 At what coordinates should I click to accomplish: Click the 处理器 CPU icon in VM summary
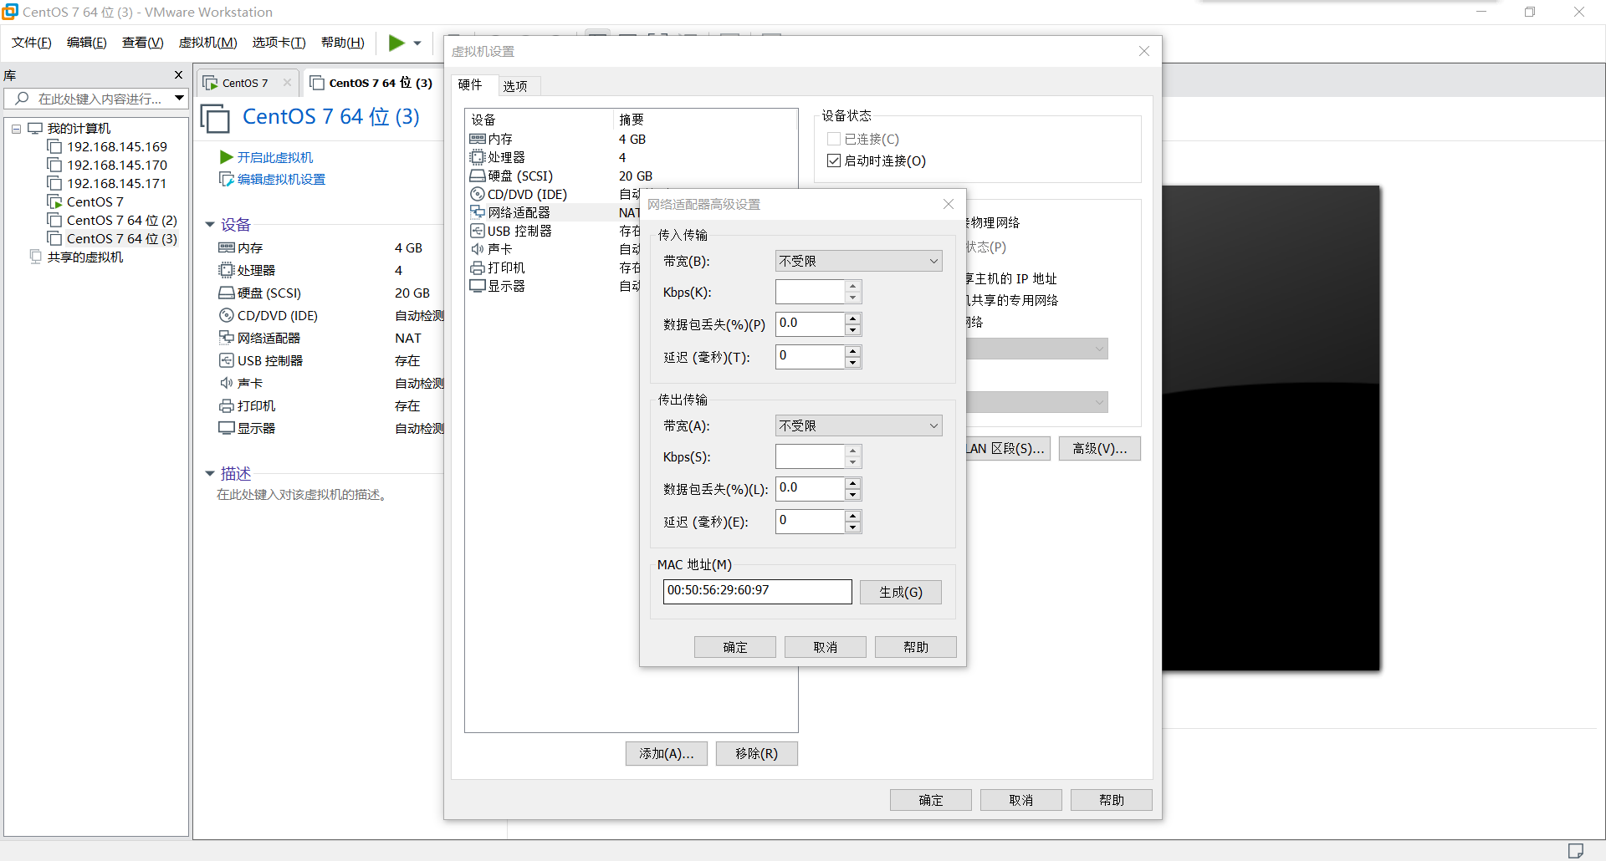coord(226,271)
